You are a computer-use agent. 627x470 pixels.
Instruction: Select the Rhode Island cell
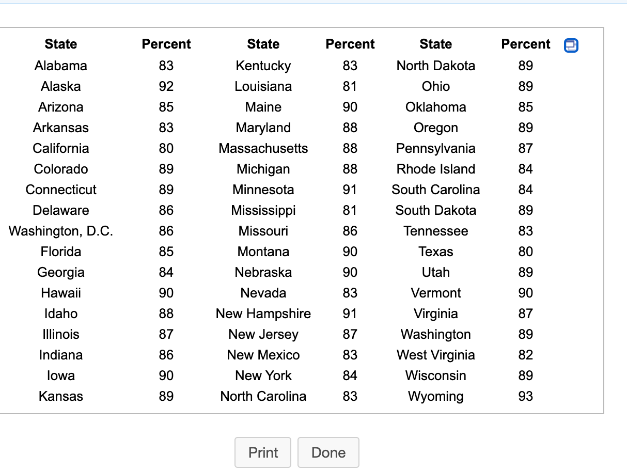pos(435,169)
